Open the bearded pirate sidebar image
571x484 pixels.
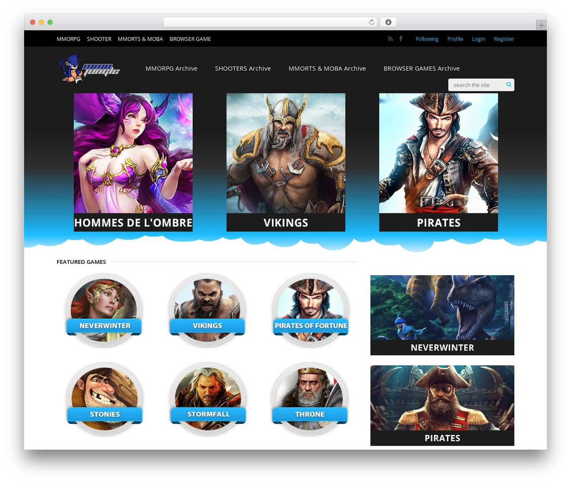click(442, 398)
